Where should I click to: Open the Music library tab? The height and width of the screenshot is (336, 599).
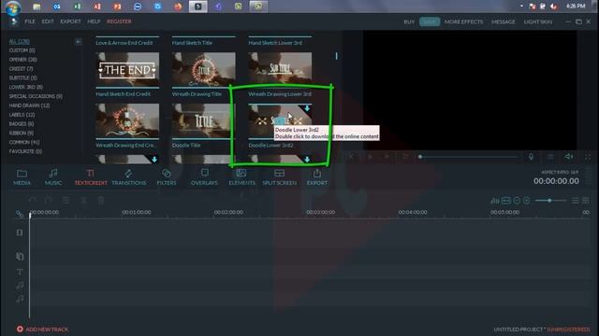53,177
